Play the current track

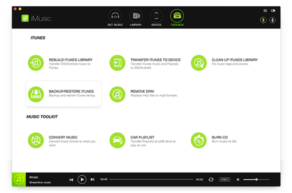tap(82, 180)
